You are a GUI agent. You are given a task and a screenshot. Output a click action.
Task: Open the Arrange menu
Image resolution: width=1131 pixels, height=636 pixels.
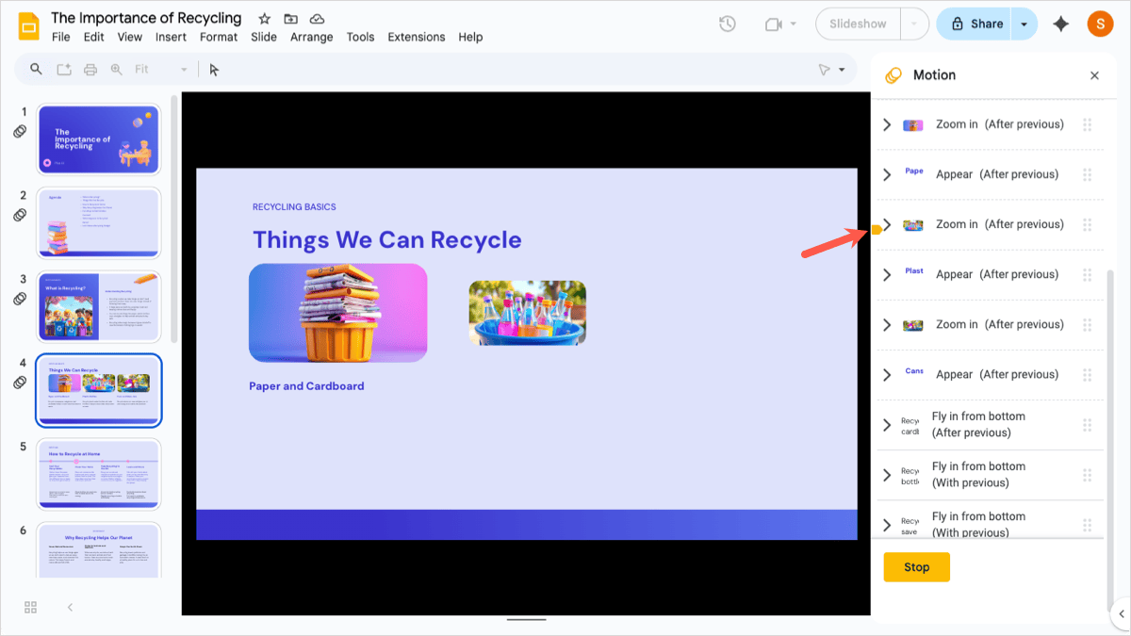[312, 37]
